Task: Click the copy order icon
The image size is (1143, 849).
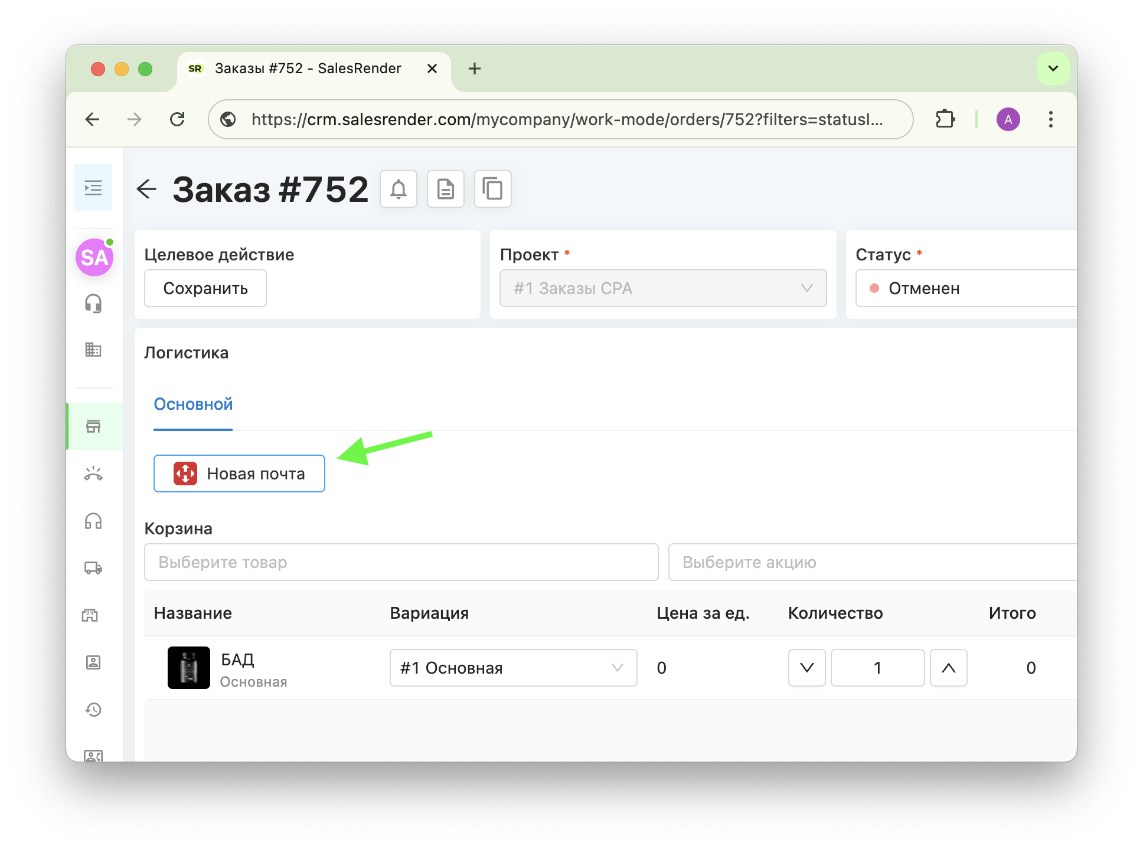Action: tap(492, 189)
